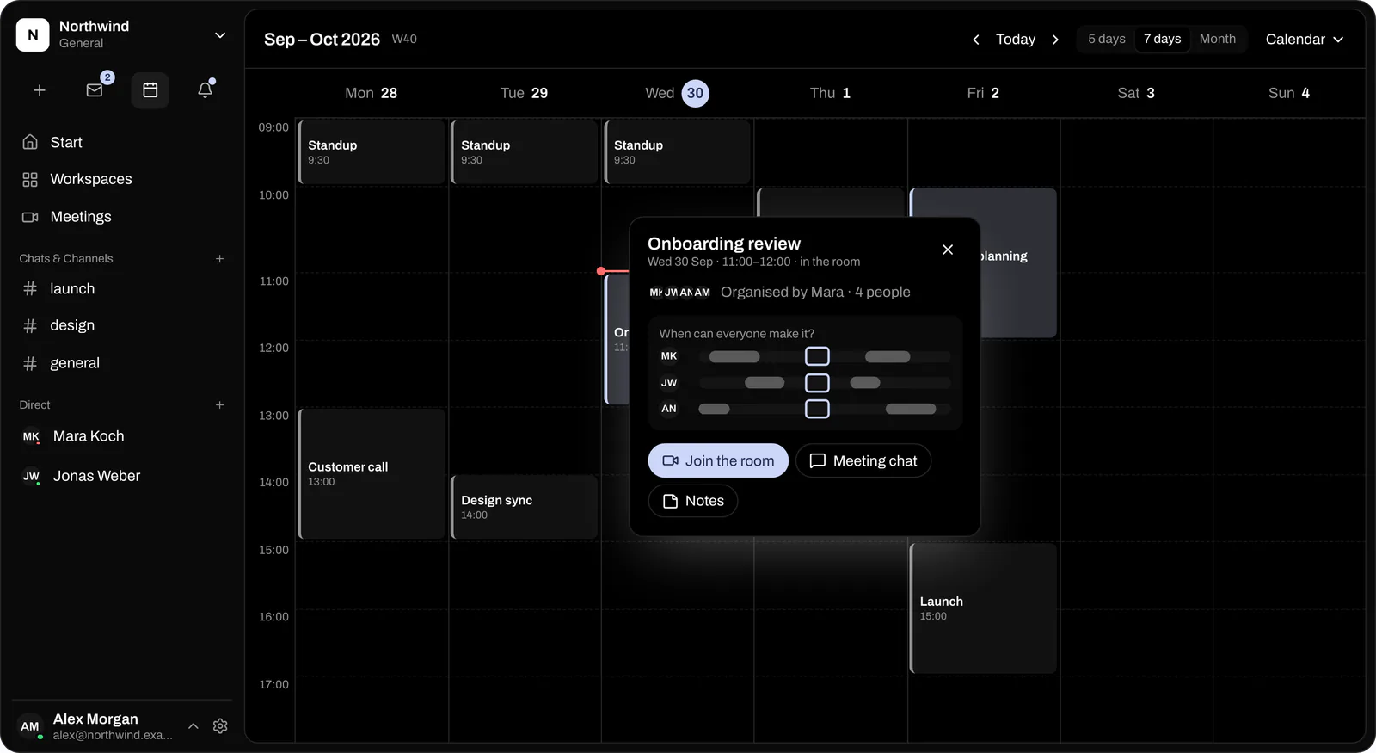1376x753 pixels.
Task: Open Workspaces in the sidebar
Action: pos(122,179)
